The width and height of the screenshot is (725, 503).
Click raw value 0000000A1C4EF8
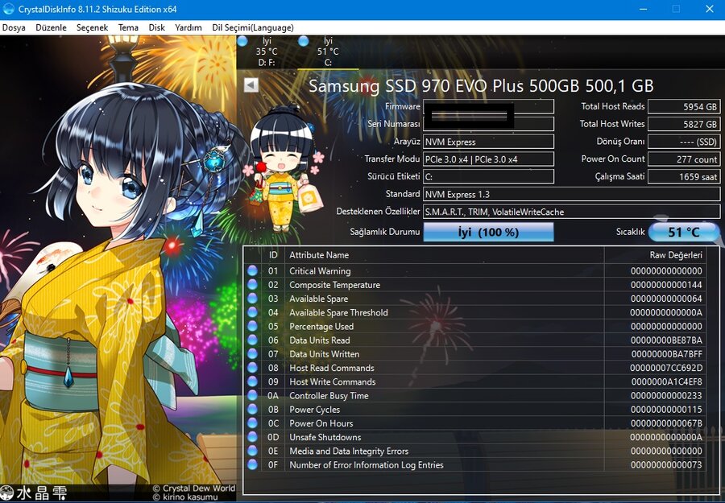(666, 382)
